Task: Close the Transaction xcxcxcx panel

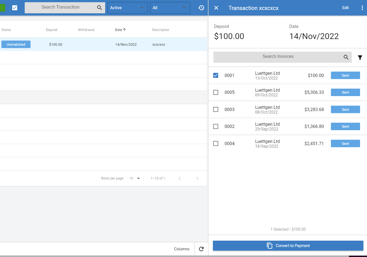Action: [216, 8]
